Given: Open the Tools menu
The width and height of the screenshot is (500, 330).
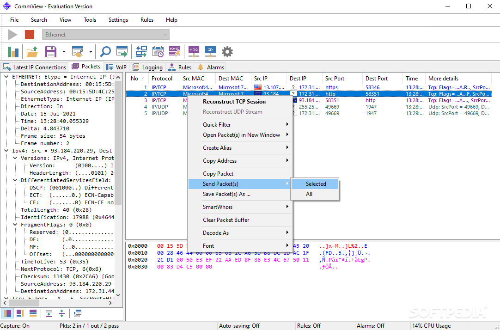Looking at the screenshot, I should tap(90, 20).
